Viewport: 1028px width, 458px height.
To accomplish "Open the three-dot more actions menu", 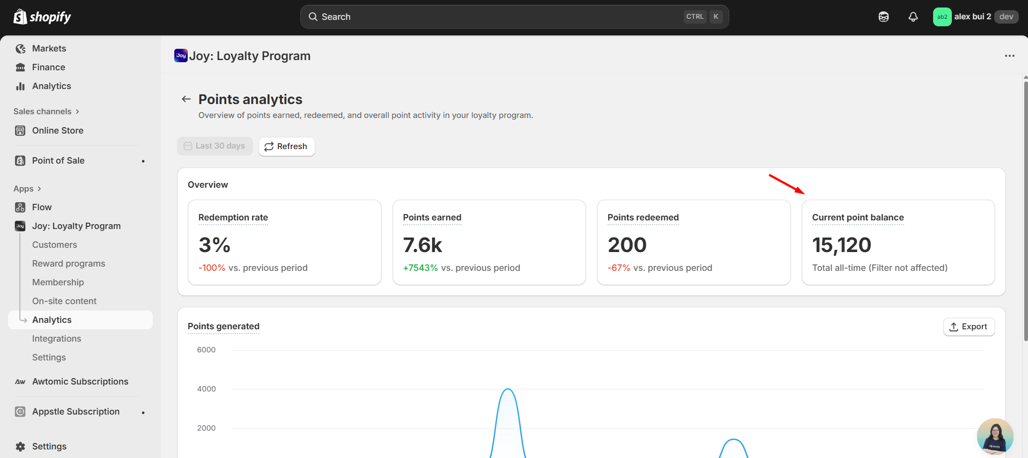I will pos(1009,56).
